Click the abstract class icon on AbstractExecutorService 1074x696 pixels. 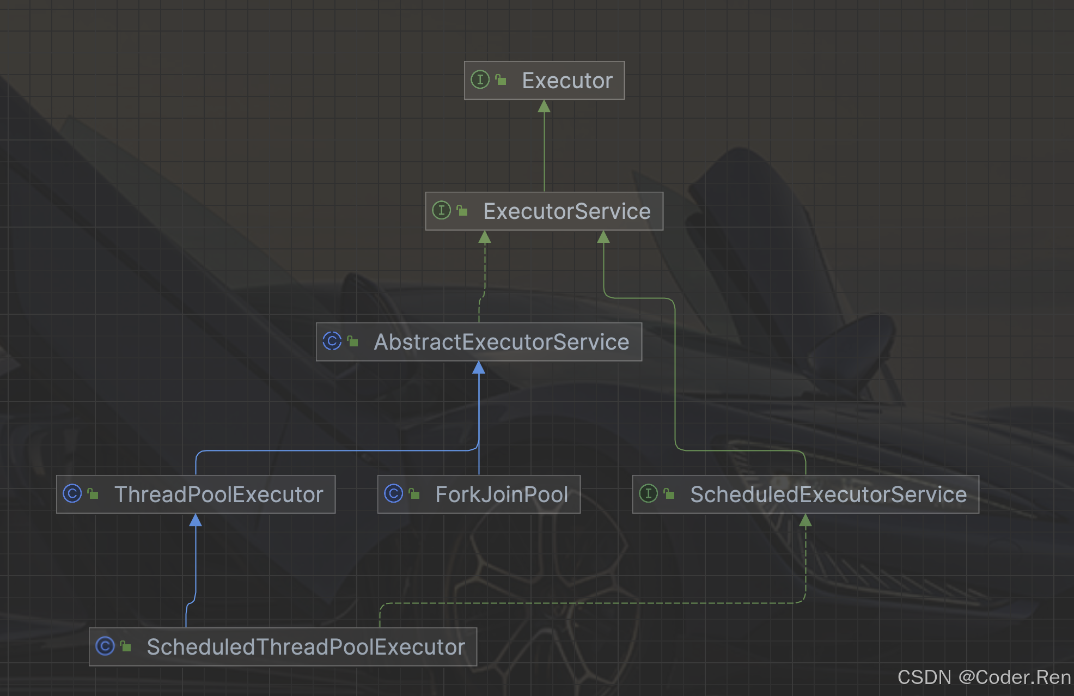coord(332,341)
